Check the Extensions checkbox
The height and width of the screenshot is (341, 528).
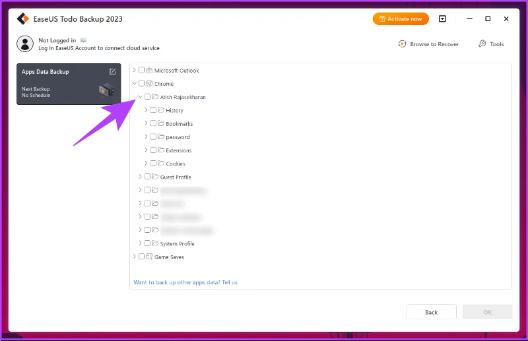153,150
